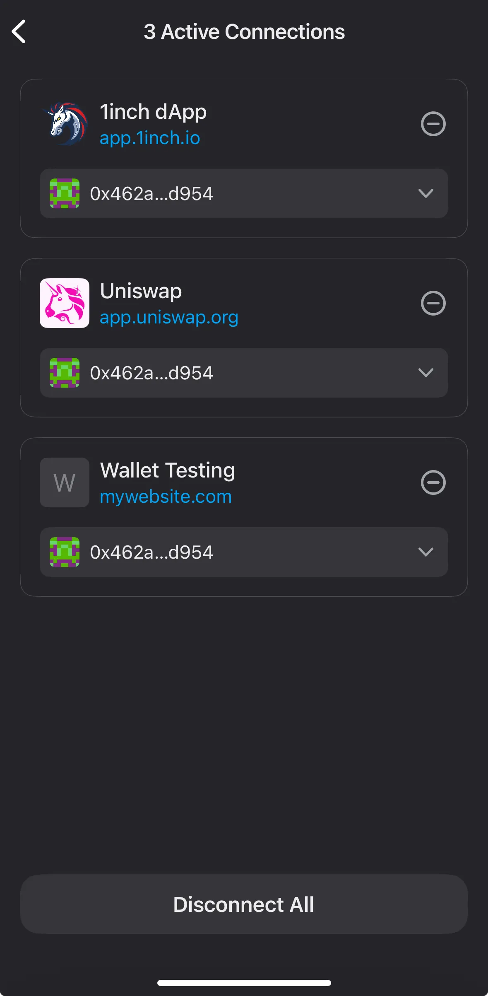This screenshot has height=996, width=488.
Task: Tap the home indicator bar
Action: [x=244, y=983]
